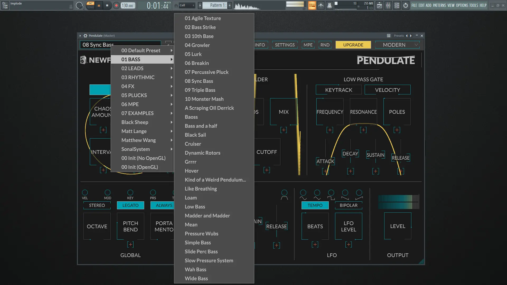Toggle the TEMPO sync switch
This screenshot has width=507, height=285.
pos(315,205)
